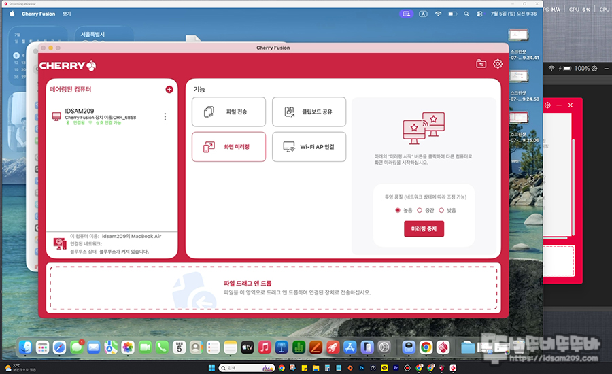Open Wi-Fi status in the macOS menu bar

click(438, 14)
